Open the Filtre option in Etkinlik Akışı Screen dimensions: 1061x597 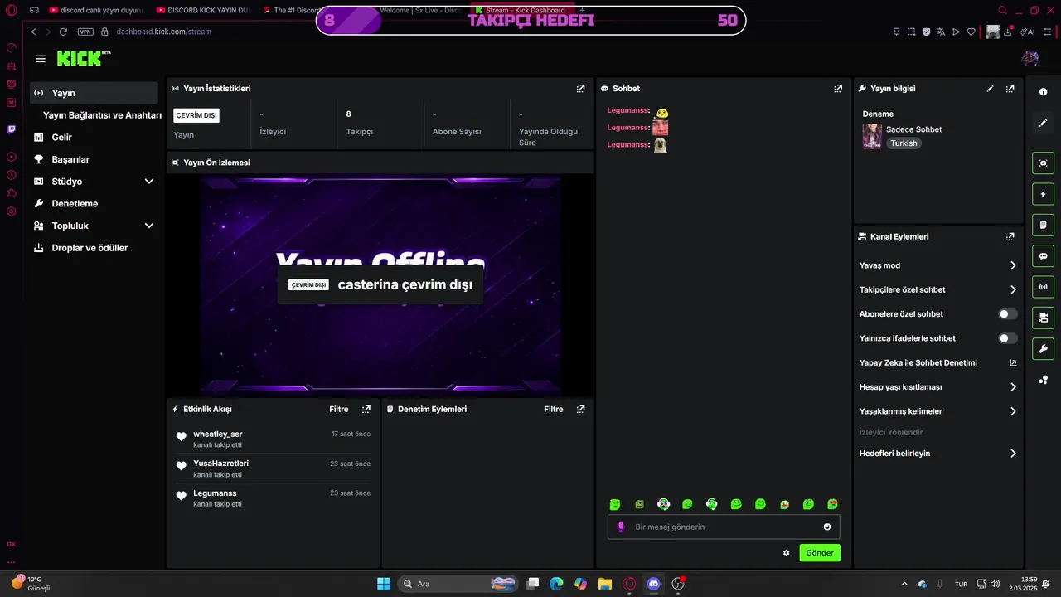338,409
